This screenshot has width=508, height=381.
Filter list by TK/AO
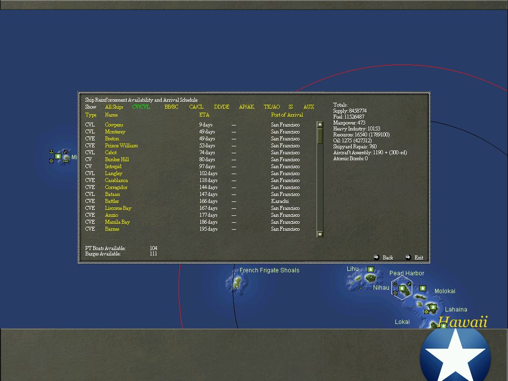tap(272, 107)
